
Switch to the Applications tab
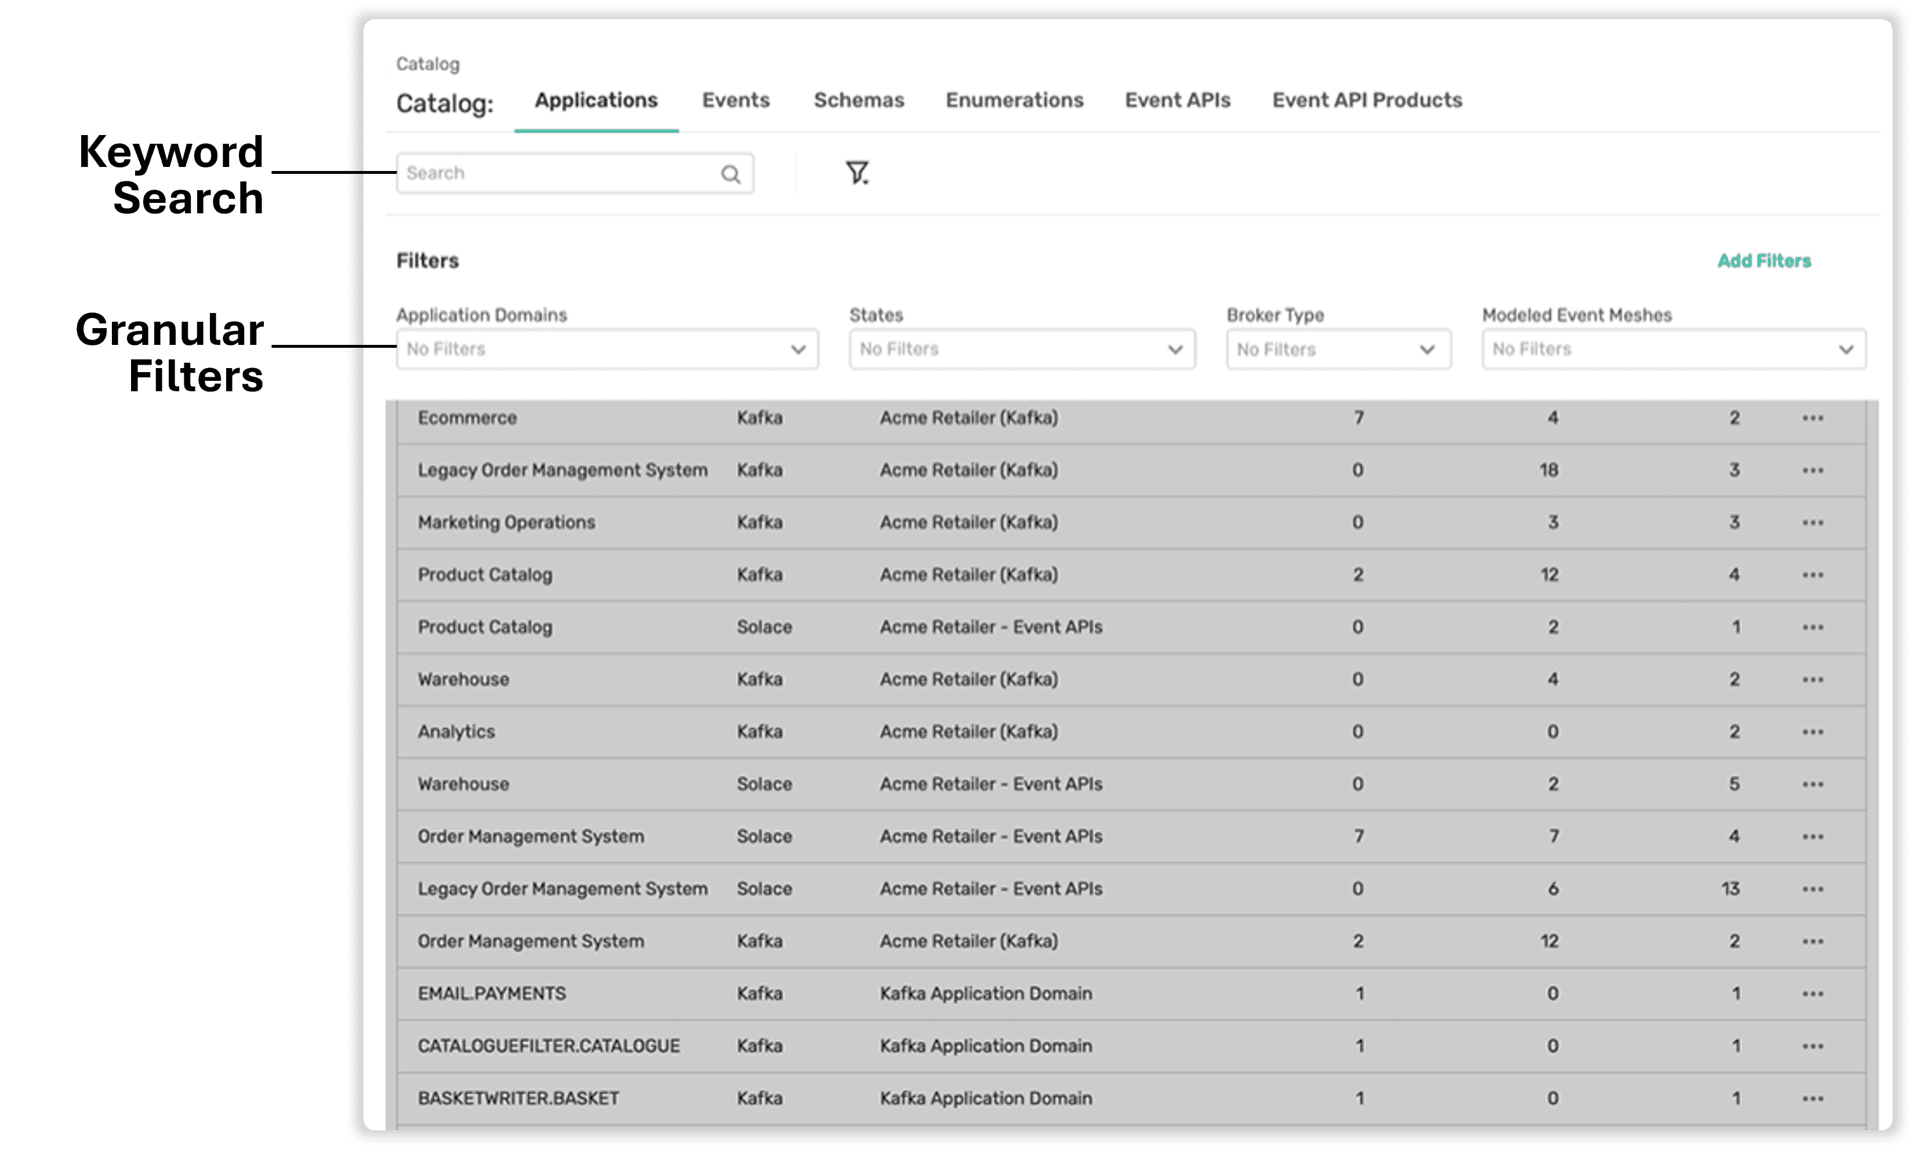(x=595, y=101)
